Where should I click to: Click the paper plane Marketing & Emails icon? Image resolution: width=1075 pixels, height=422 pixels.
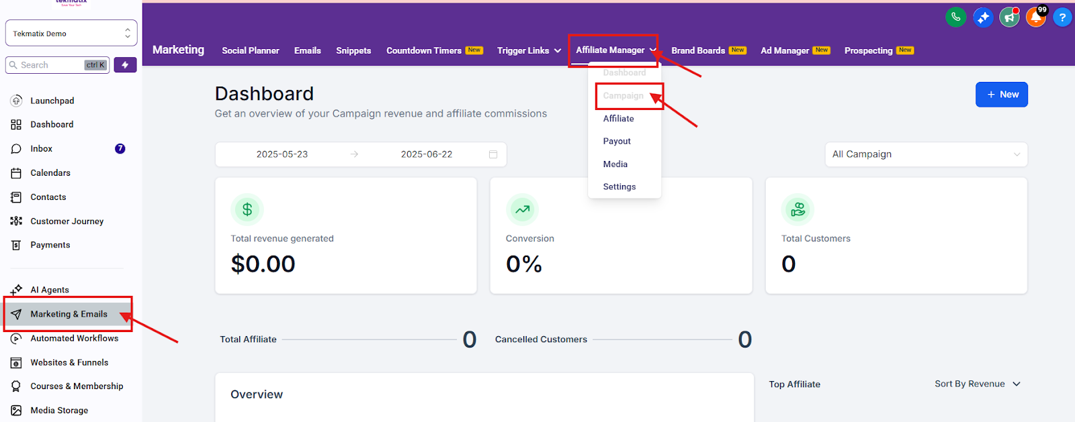click(x=16, y=314)
